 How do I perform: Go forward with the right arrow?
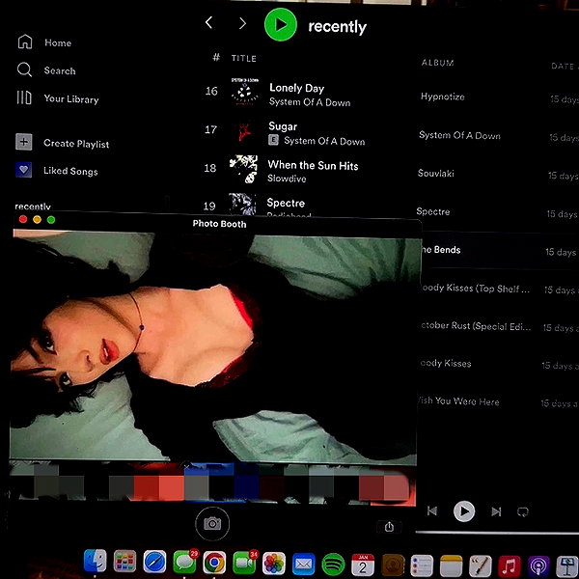[x=242, y=23]
